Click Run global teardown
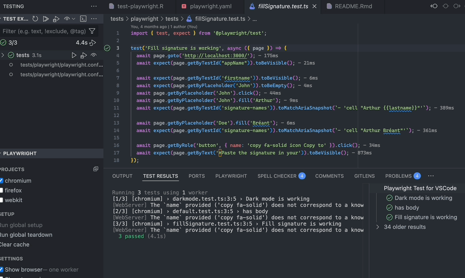 (x=26, y=235)
